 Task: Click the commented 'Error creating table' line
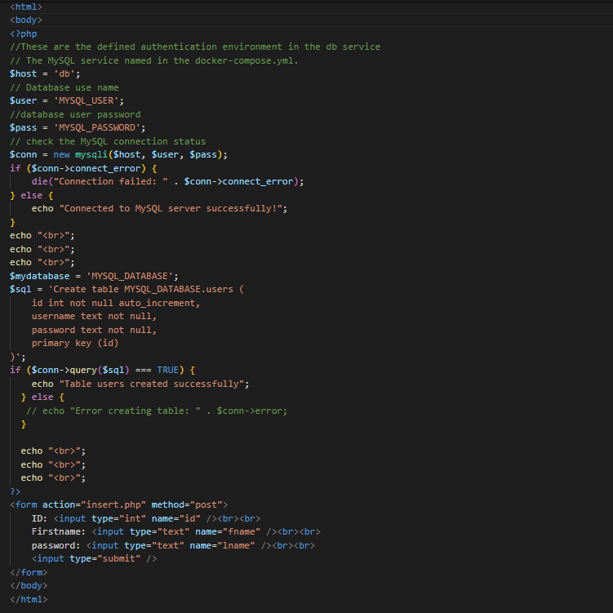click(x=157, y=411)
